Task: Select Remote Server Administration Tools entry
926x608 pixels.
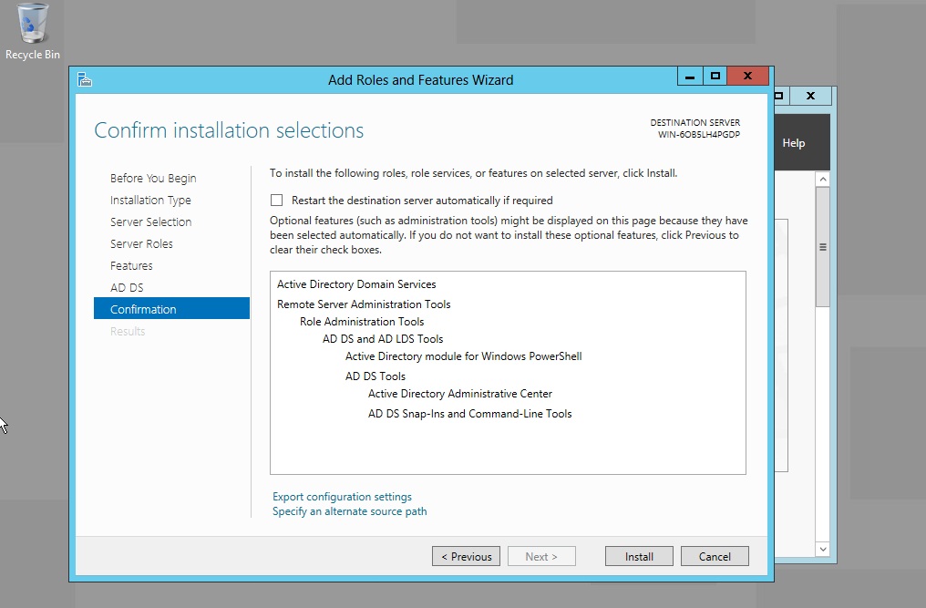Action: (364, 304)
